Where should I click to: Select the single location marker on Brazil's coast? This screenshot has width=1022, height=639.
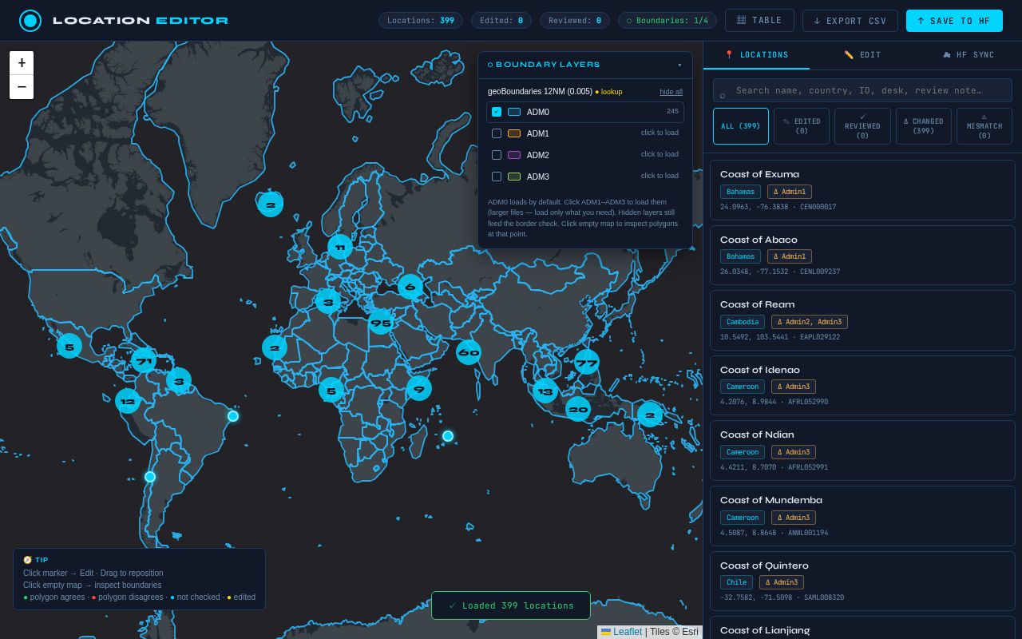233,416
